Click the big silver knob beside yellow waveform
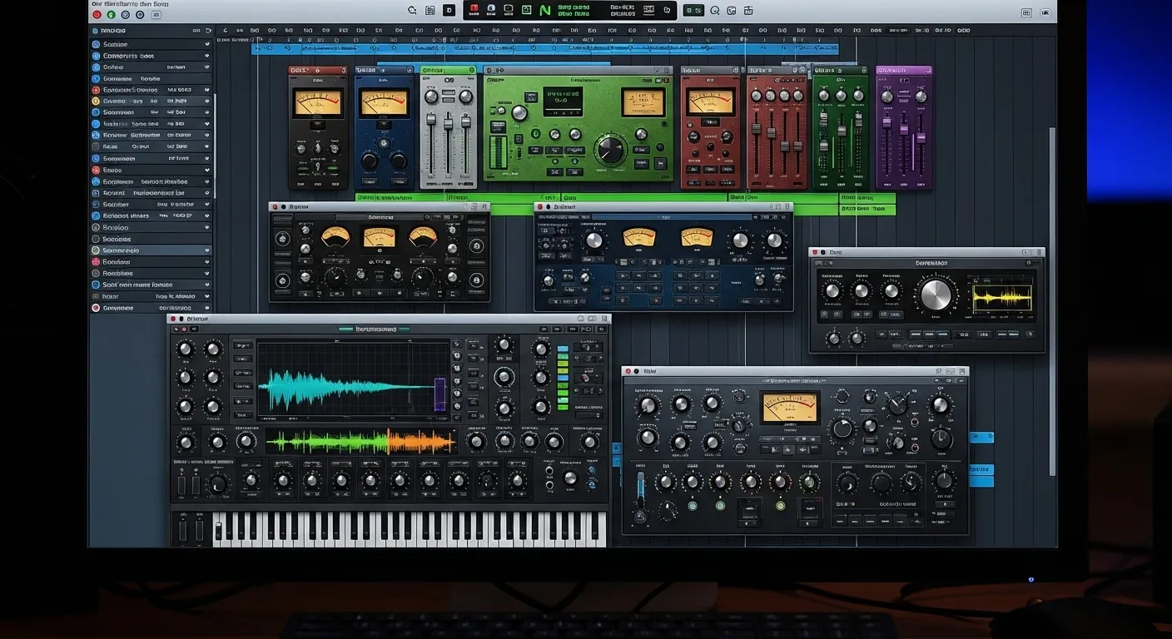 click(x=936, y=295)
